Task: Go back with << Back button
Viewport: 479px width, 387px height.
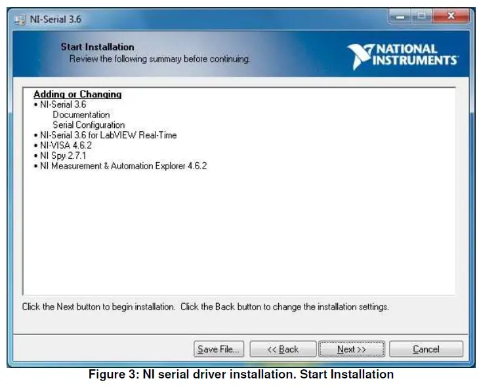Action: coord(283,349)
